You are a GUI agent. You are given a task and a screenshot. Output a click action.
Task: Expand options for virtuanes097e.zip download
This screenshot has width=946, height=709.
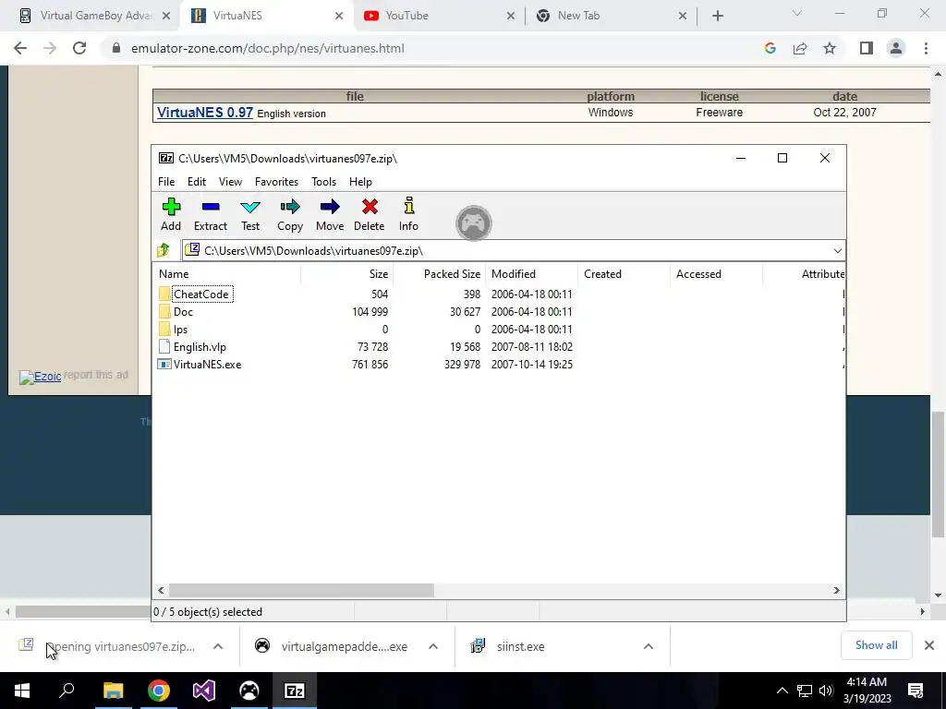tap(218, 646)
